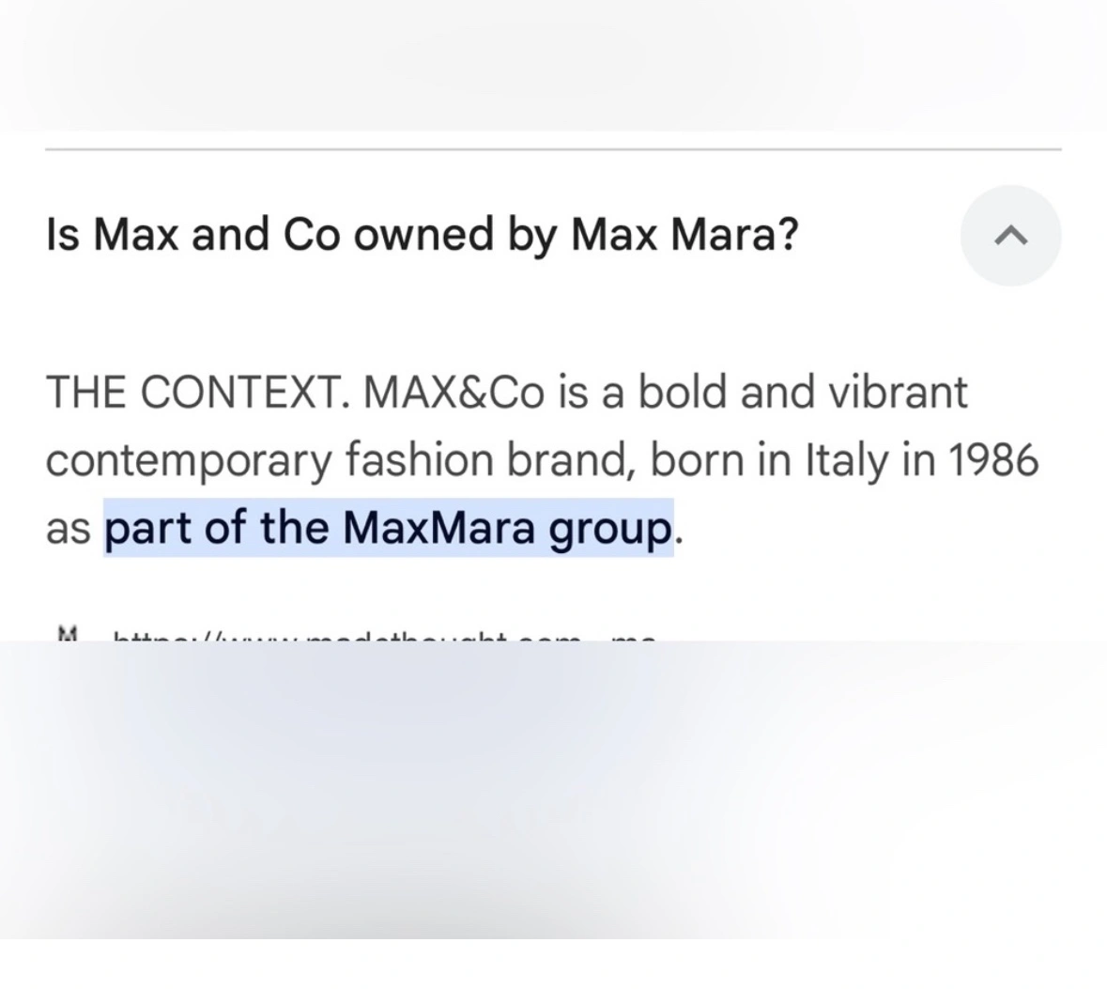
Task: Click the horizontal divider above the question
Action: coord(553,149)
